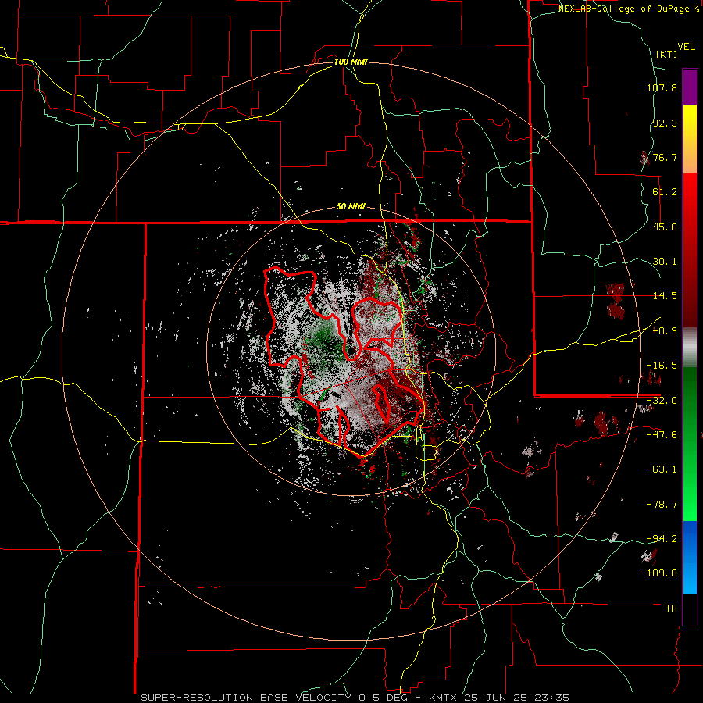Select the -0.9 legend value
703x703 pixels.
tap(665, 331)
